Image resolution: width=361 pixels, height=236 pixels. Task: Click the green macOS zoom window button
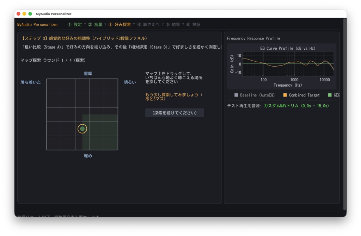30,14
